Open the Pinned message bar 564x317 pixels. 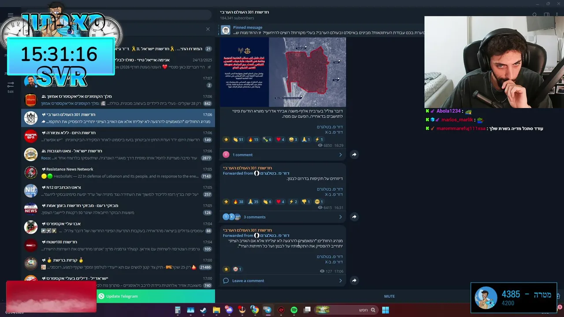[x=322, y=30]
